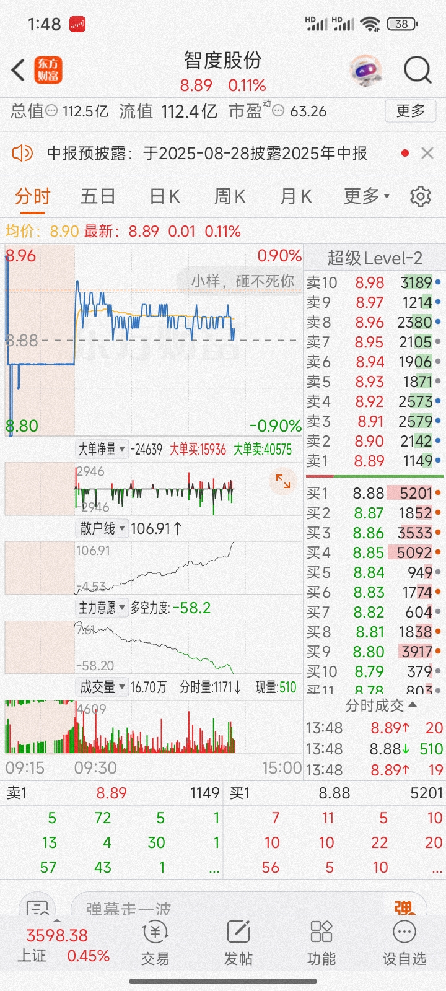Dismiss the interim report notice
The image size is (446, 991).
427,153
